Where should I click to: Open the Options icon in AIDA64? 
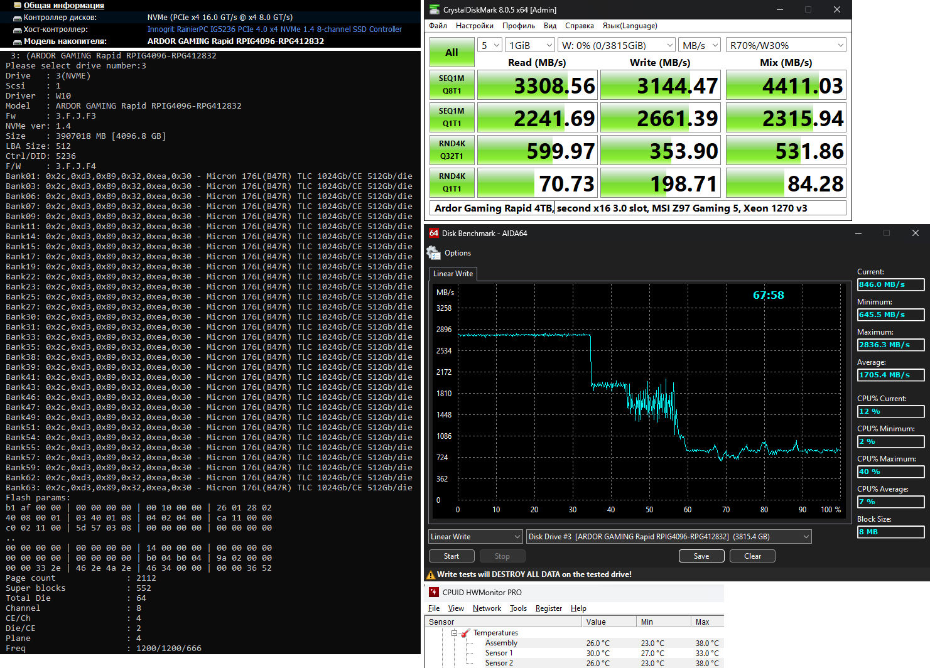point(433,253)
